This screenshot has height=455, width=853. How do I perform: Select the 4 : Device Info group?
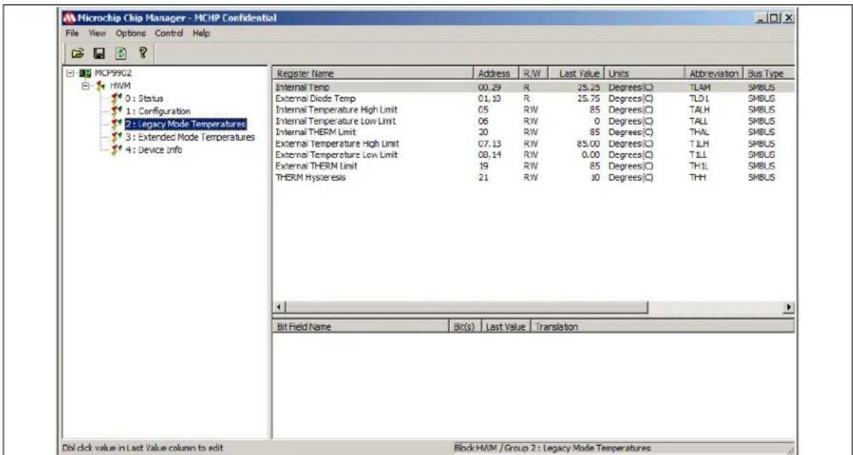coord(153,150)
